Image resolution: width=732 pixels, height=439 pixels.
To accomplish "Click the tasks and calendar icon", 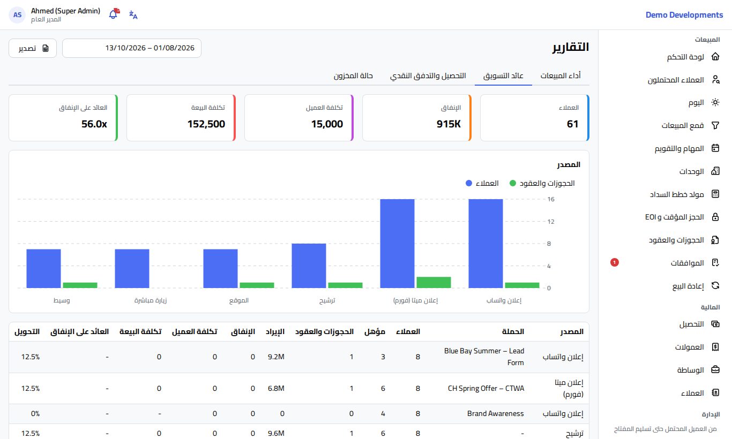I will coord(715,148).
